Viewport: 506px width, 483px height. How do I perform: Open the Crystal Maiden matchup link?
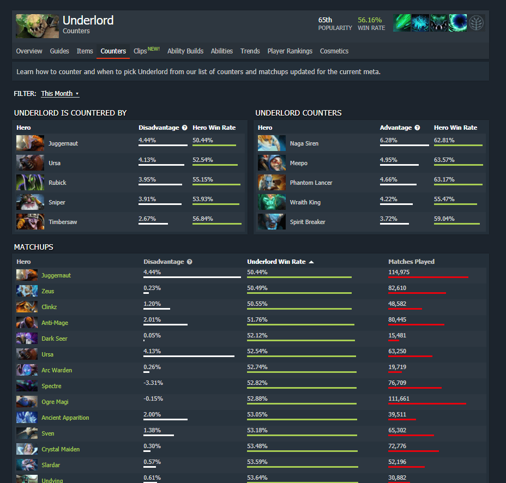[x=61, y=449]
